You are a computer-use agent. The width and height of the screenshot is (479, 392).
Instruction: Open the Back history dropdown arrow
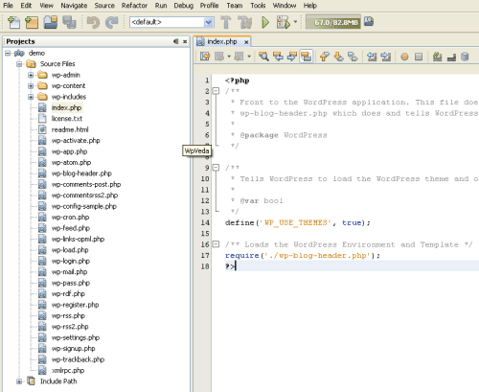tap(229, 57)
